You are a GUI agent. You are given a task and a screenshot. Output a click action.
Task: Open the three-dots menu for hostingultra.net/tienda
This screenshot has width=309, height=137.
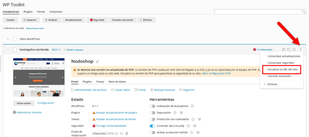pos(301,50)
